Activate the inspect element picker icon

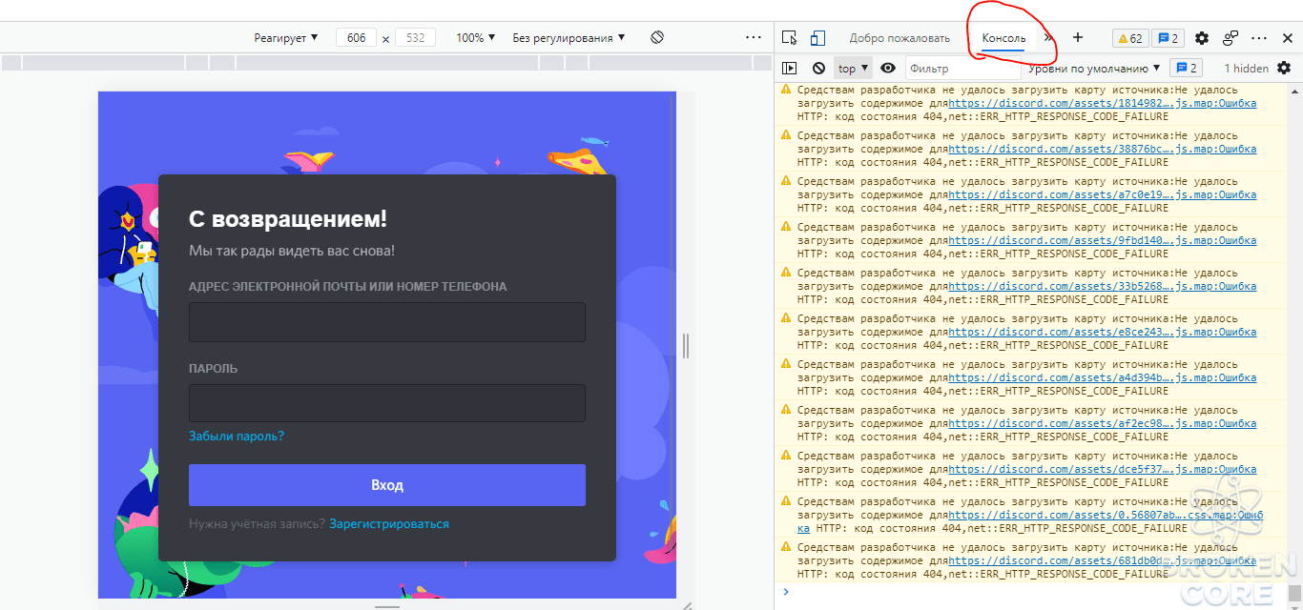(x=789, y=38)
